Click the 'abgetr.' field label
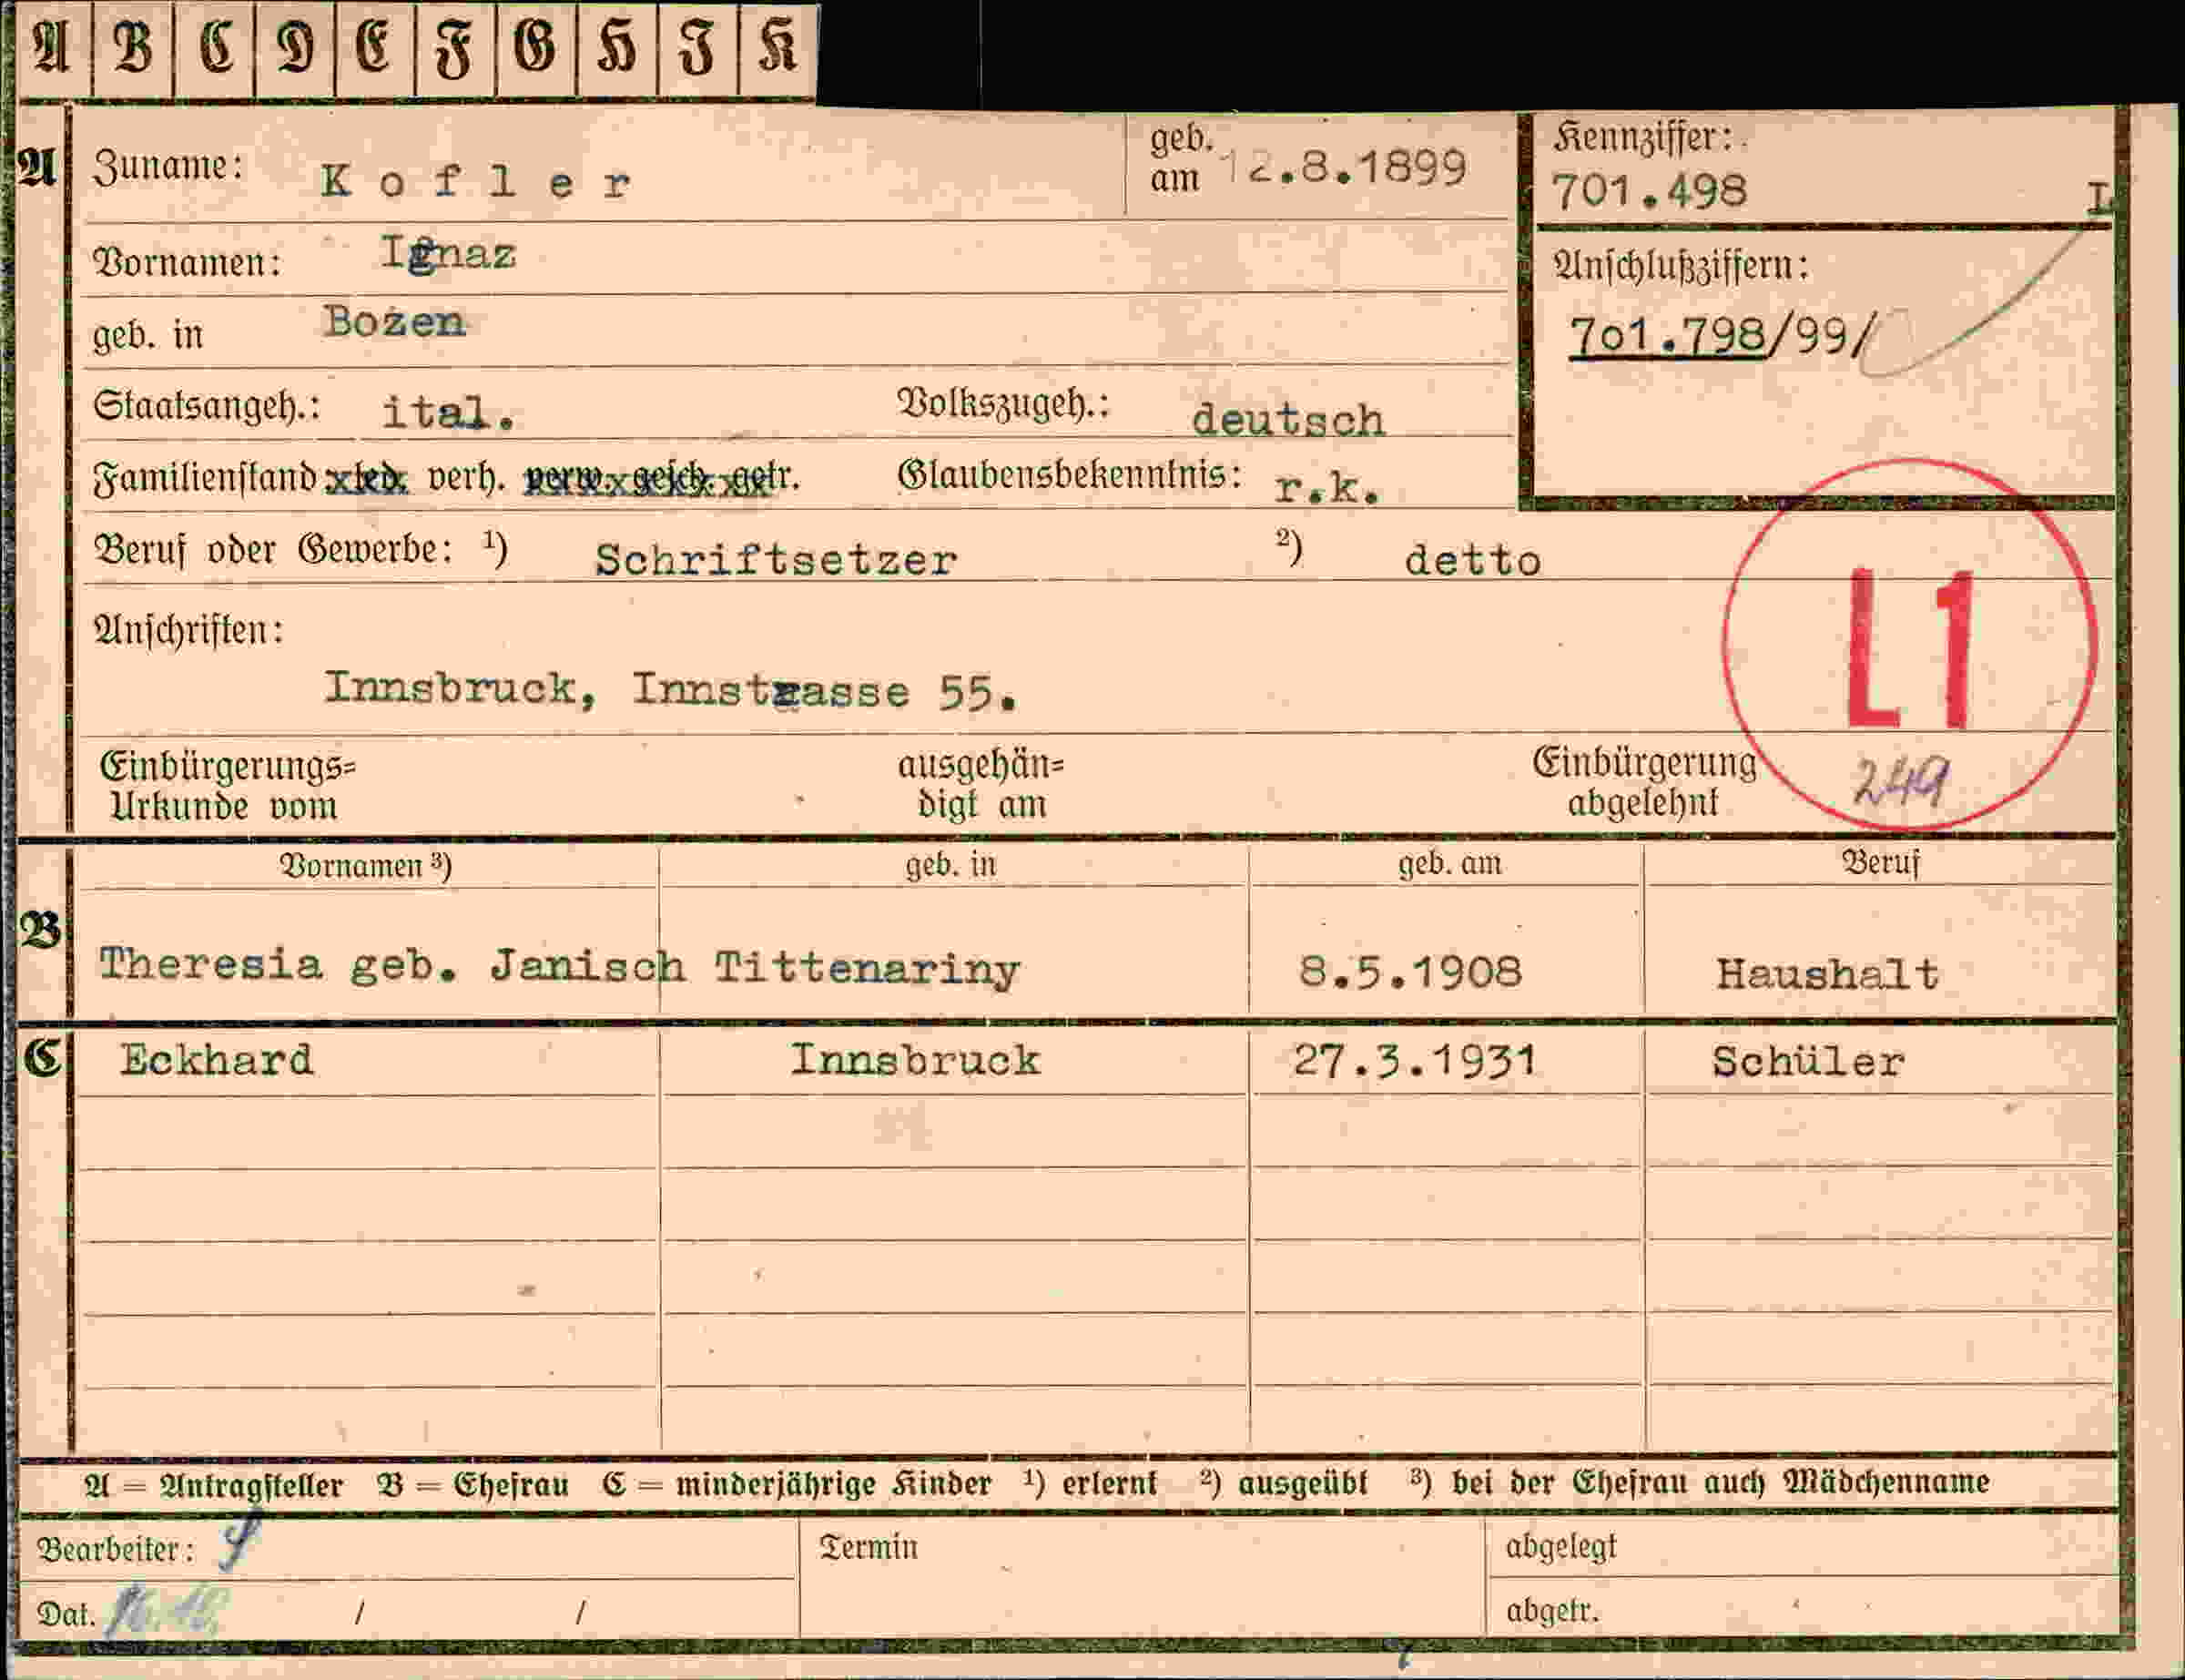Screen dimensions: 2185x1680 (x=1552, y=1610)
